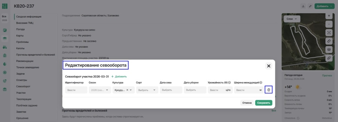Viewport: 338px width, 122px height.
Task: Click the link icon on map
Action: click(x=329, y=58)
